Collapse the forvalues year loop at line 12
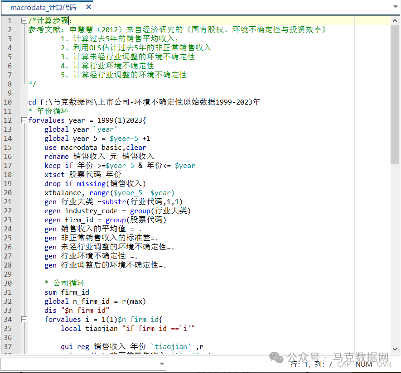Image resolution: width=401 pixels, height=373 pixels. (24, 120)
